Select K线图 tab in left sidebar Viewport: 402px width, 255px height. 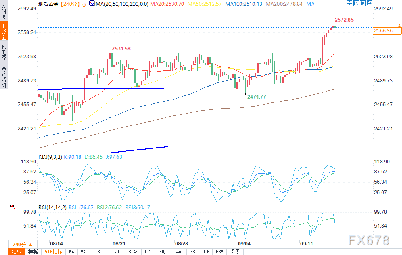coord(4,32)
